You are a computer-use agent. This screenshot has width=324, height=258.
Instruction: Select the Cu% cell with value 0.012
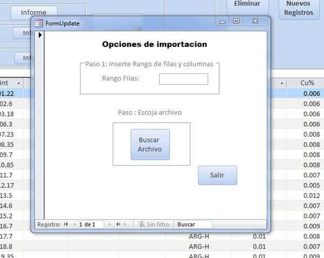click(305, 195)
